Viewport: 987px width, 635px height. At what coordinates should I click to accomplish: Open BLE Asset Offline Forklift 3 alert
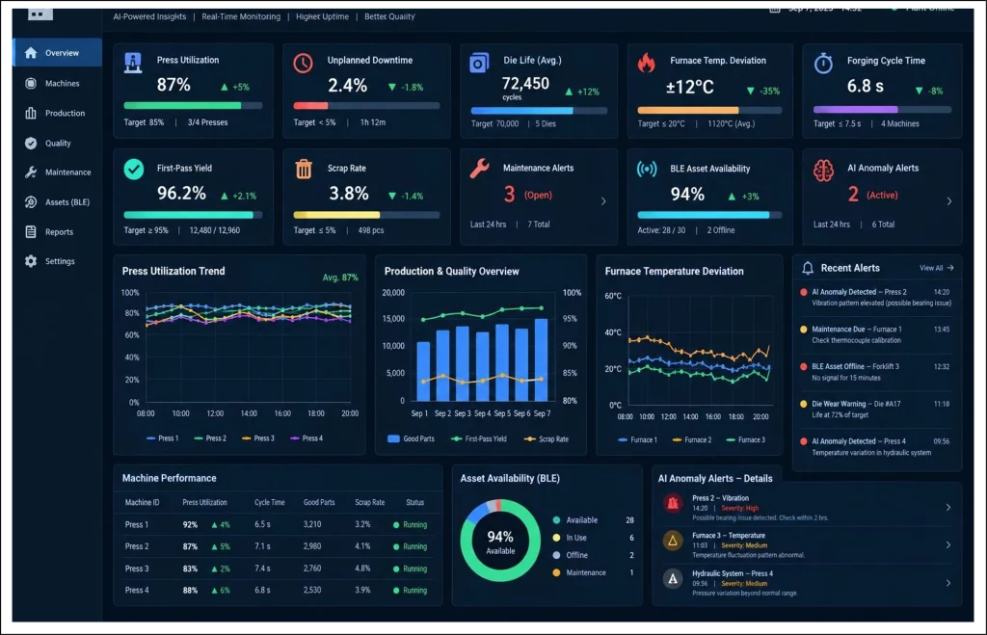tap(876, 372)
